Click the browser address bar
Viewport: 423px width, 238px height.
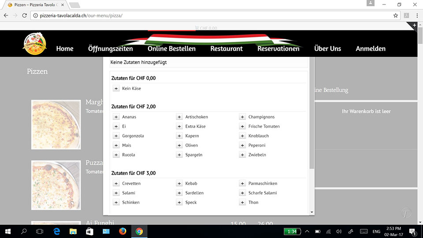coord(211,15)
